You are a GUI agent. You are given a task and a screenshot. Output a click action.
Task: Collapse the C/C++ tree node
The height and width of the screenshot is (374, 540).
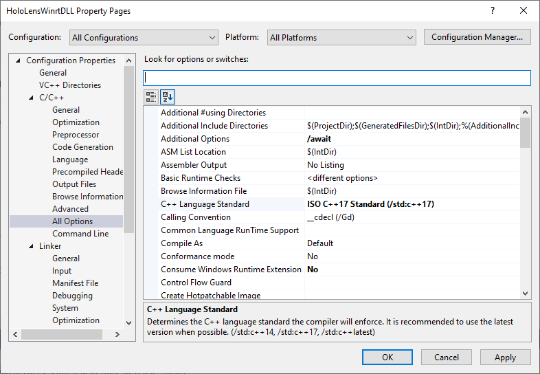[x=31, y=98]
